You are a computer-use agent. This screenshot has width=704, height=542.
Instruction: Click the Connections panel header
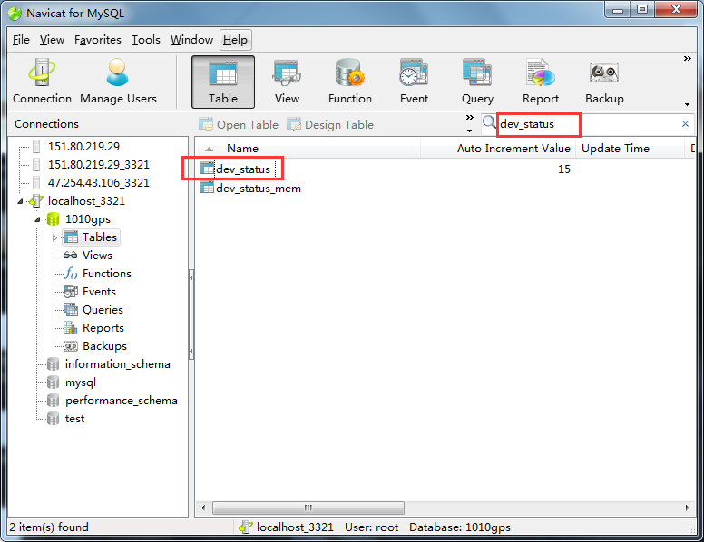pyautogui.click(x=46, y=124)
